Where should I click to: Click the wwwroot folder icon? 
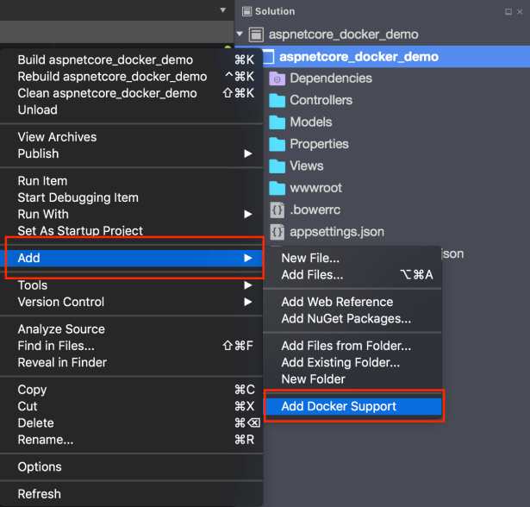(x=277, y=188)
